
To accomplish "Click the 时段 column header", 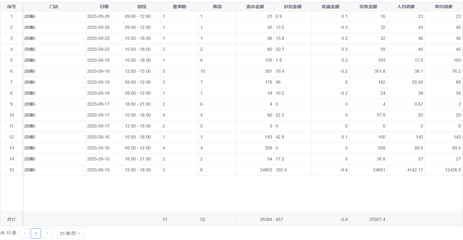I will point(142,7).
